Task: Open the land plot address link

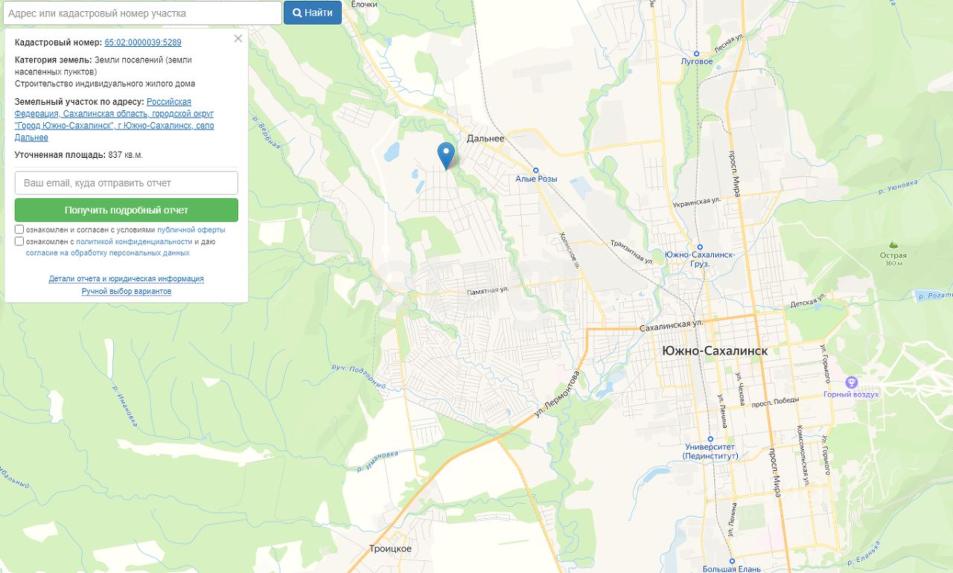Action: 114,120
